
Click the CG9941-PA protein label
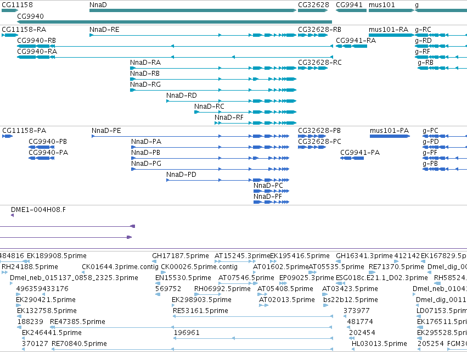point(360,153)
